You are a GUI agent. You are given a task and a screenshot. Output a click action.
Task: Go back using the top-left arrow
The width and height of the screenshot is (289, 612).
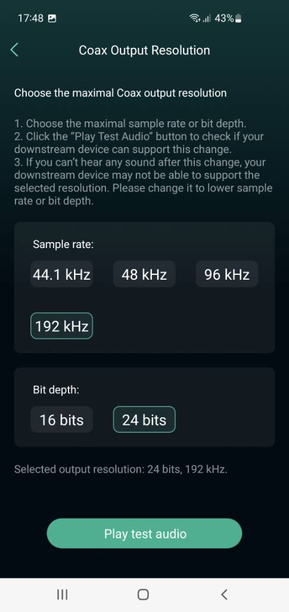pos(14,50)
